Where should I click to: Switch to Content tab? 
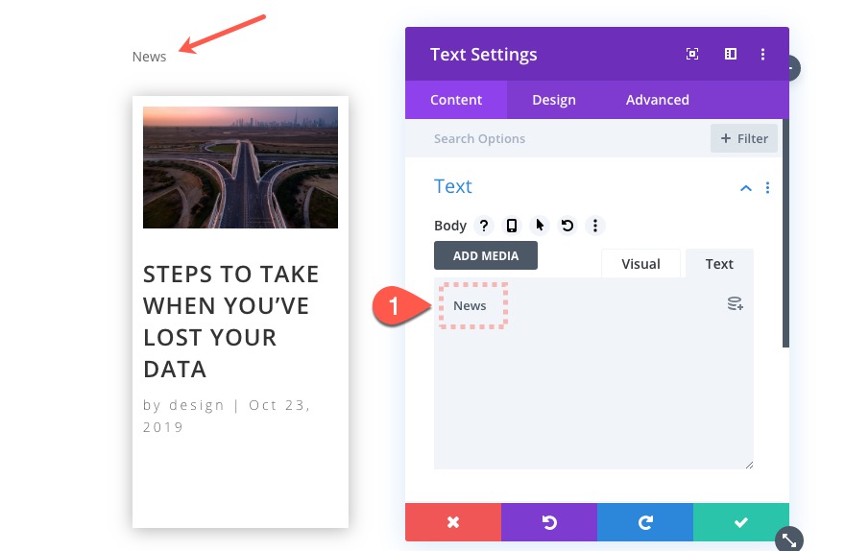point(456,100)
